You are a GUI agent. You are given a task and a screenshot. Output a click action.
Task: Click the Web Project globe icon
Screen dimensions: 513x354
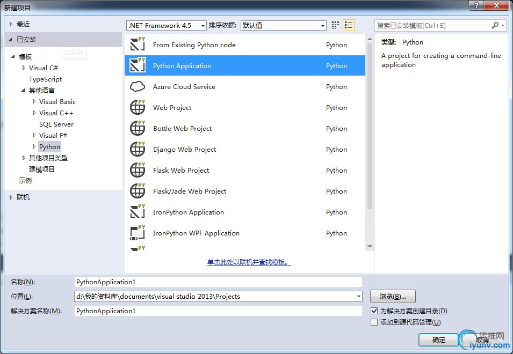tap(138, 107)
